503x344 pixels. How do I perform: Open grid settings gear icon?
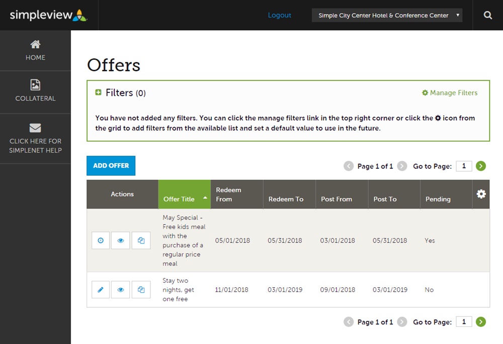481,194
